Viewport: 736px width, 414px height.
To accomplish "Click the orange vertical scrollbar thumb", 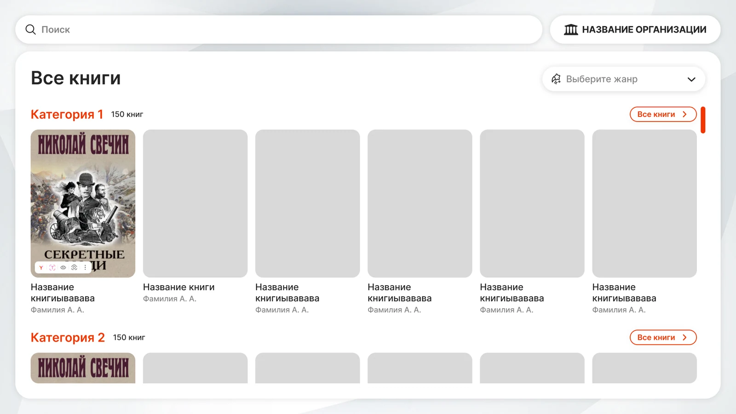I will (x=703, y=120).
